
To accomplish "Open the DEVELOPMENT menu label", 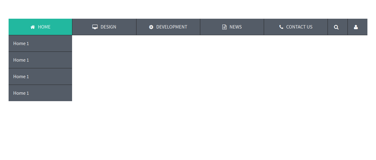I will point(172,27).
